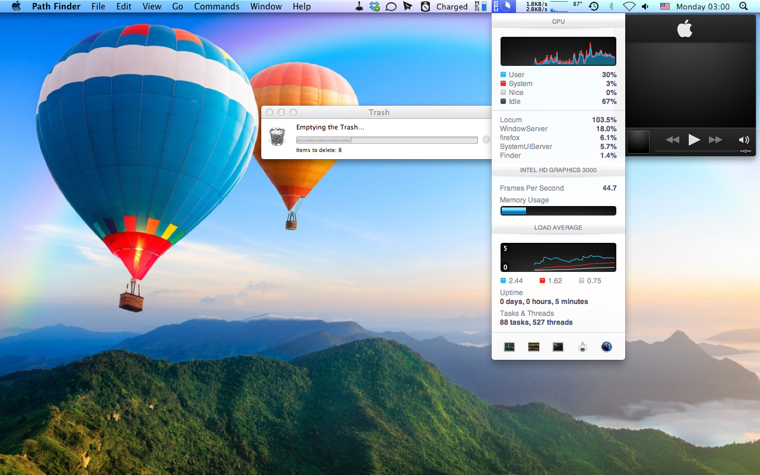The height and width of the screenshot is (475, 760).
Task: Click the Charged battery status in menu bar
Action: click(452, 7)
